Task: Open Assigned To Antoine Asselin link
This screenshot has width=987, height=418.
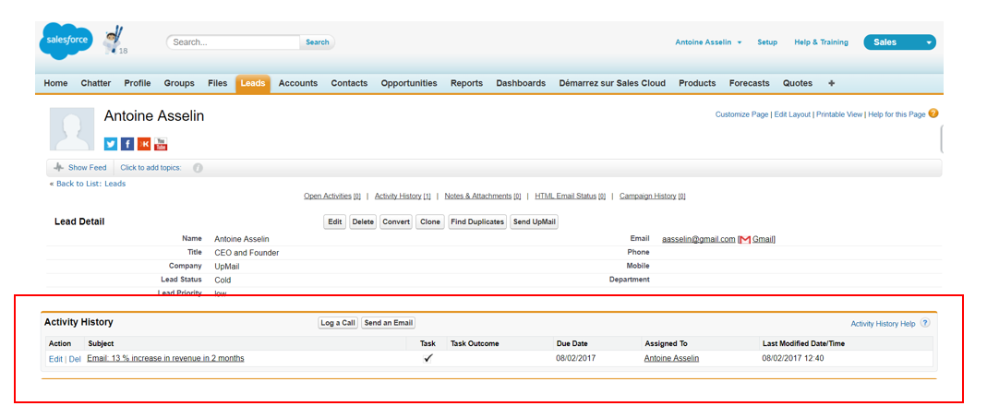Action: point(671,358)
